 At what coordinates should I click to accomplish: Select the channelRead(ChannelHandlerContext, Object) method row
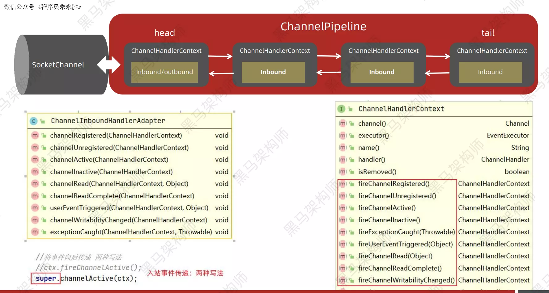119,184
